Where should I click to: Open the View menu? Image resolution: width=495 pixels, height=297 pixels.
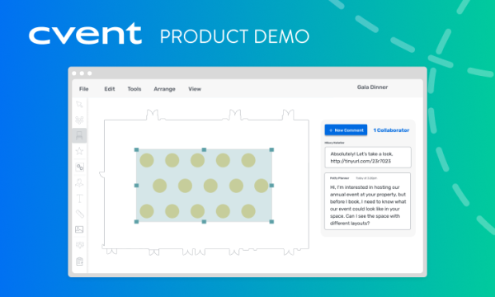click(x=195, y=89)
